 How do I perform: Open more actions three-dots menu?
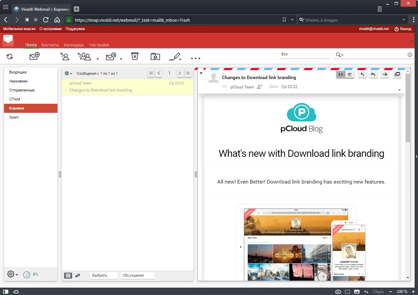pyautogui.click(x=195, y=58)
